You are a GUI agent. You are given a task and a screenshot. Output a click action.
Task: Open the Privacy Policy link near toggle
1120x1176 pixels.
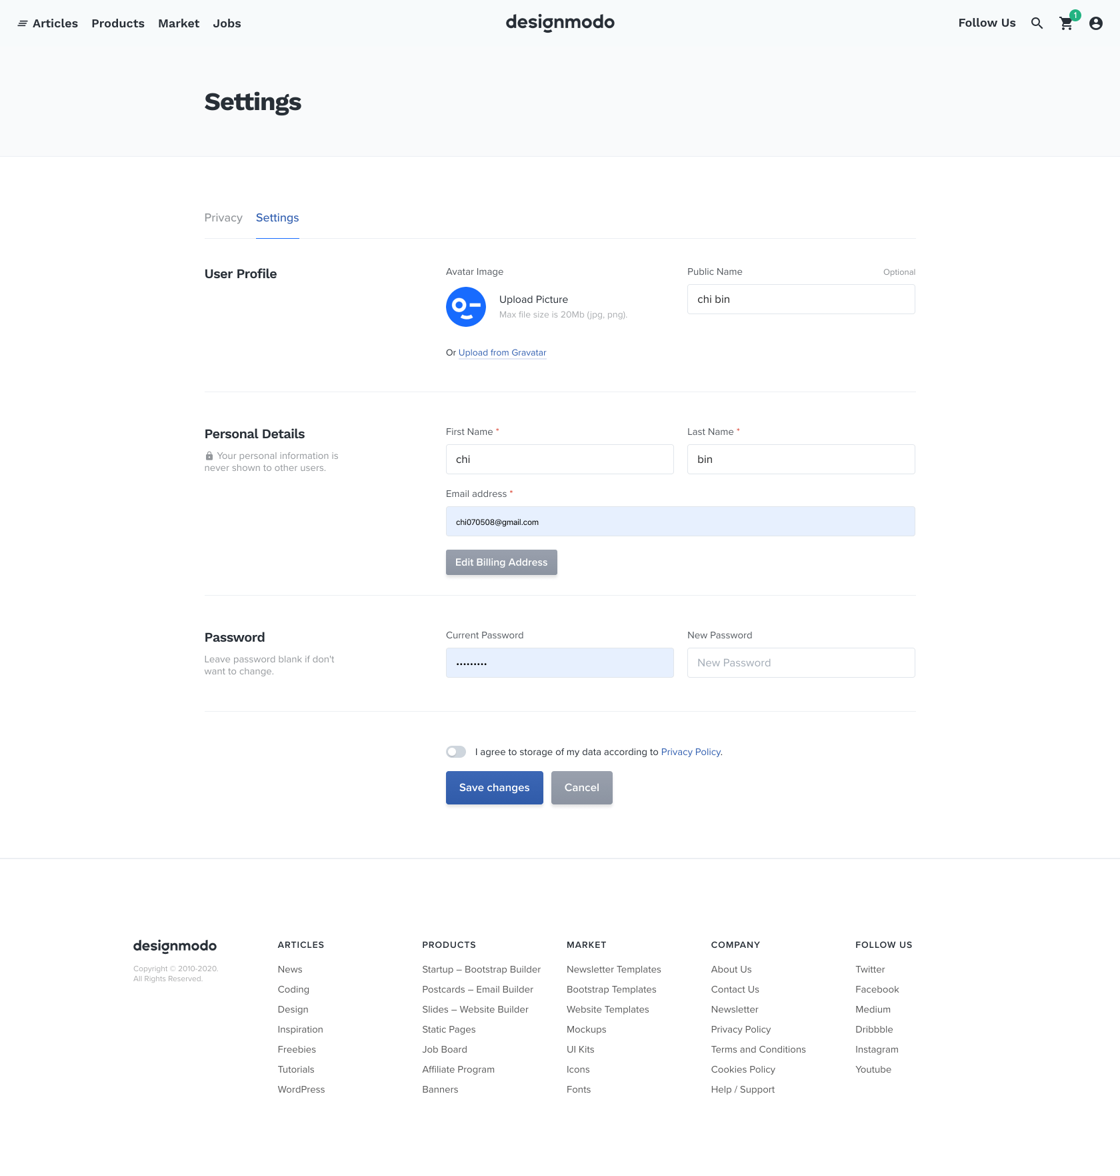pyautogui.click(x=691, y=752)
